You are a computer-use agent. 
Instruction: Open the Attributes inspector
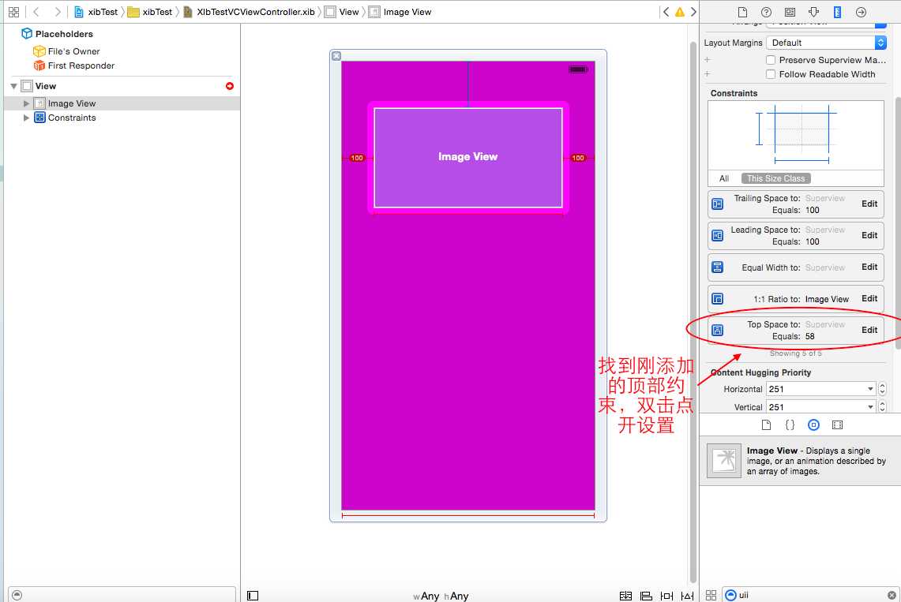[x=813, y=12]
